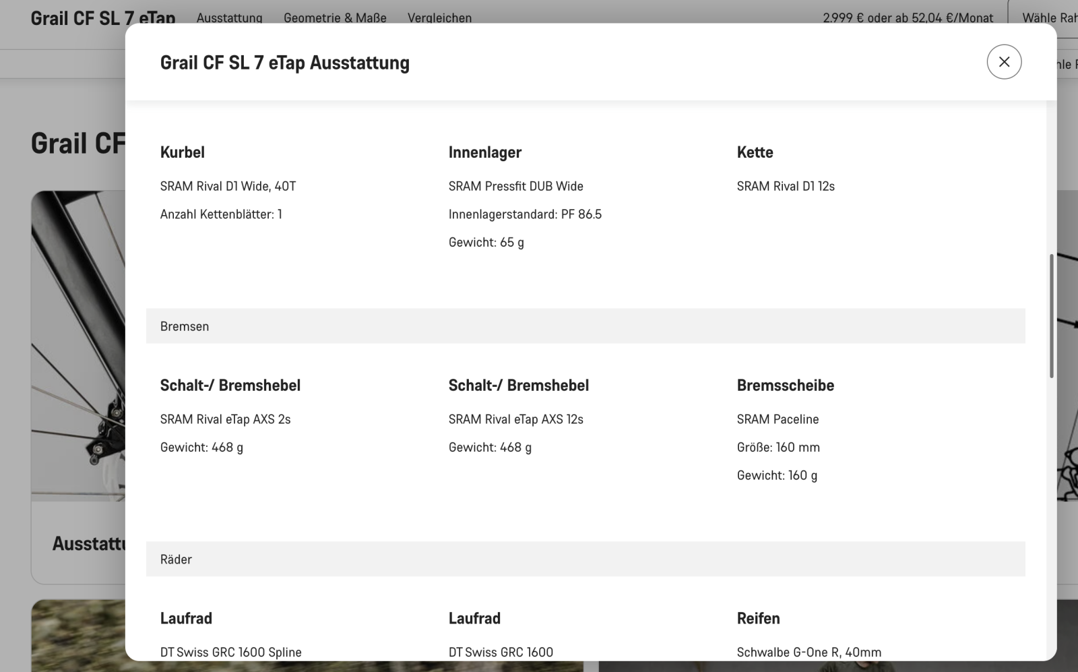This screenshot has height=672, width=1078.
Task: Click SRAM Rival D1 12s text
Action: click(x=786, y=186)
